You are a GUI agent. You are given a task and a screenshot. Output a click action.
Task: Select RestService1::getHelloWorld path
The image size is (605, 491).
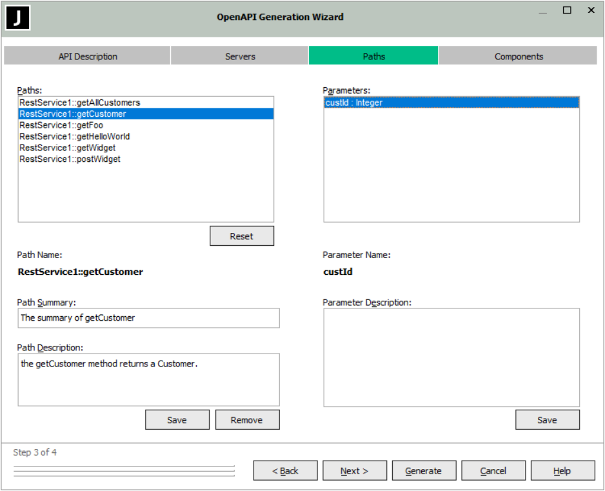coord(75,136)
